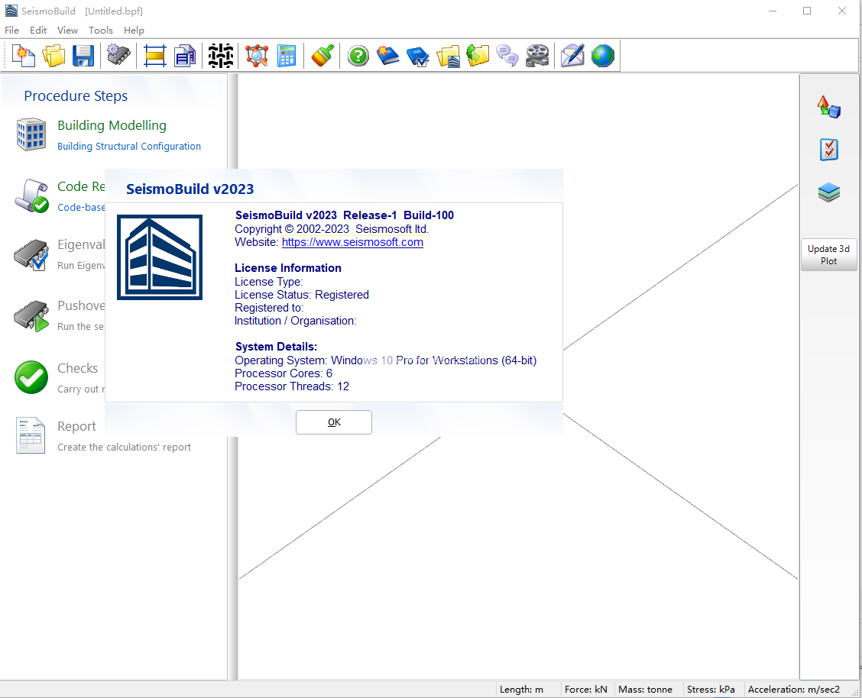The image size is (862, 698).
Task: Click the paintbrush icon in toolbar
Action: 322,56
